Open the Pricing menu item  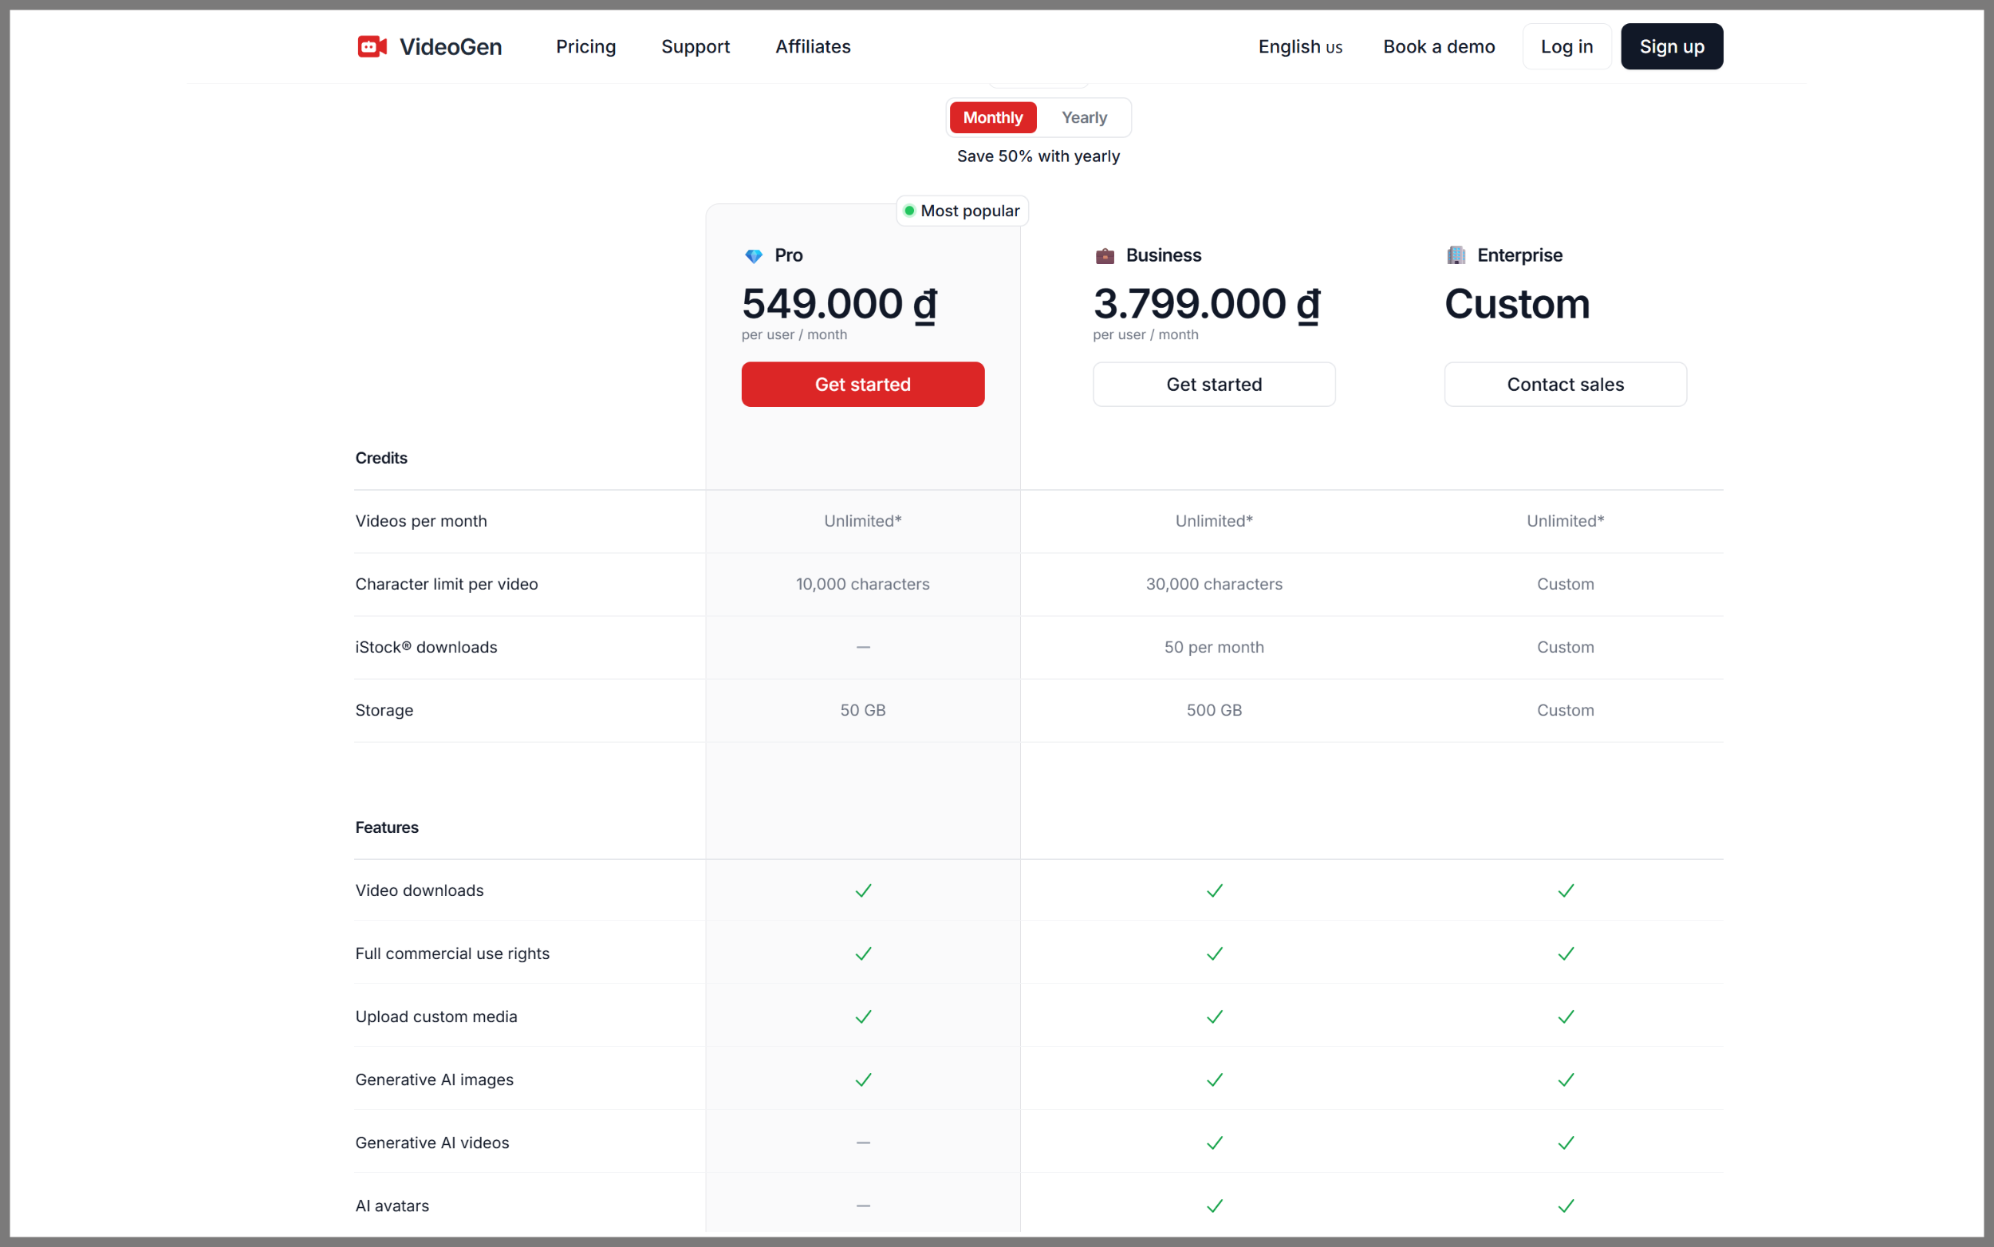point(585,46)
